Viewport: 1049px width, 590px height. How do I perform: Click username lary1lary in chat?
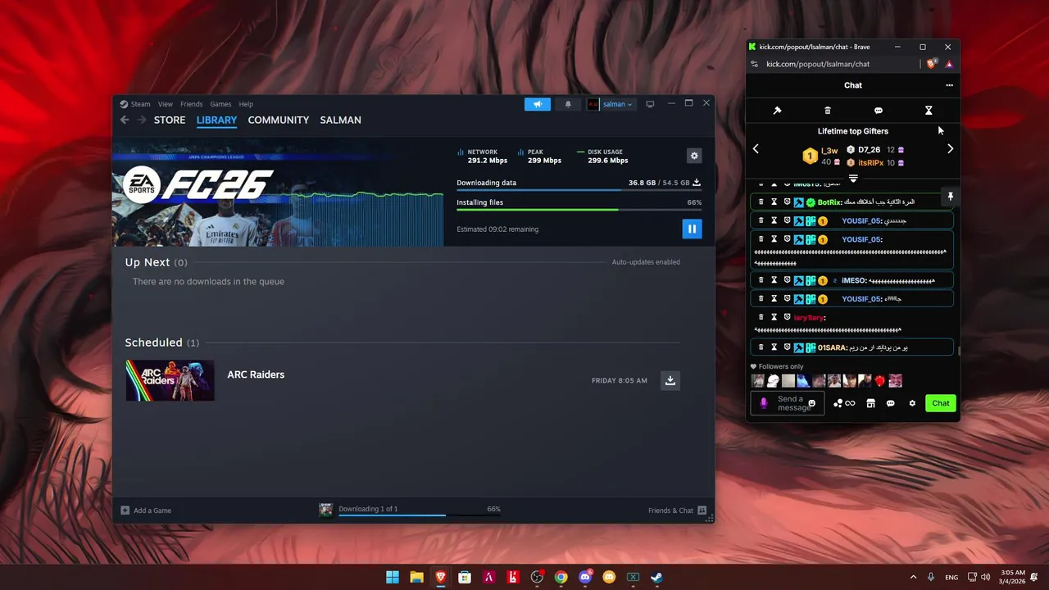point(809,318)
